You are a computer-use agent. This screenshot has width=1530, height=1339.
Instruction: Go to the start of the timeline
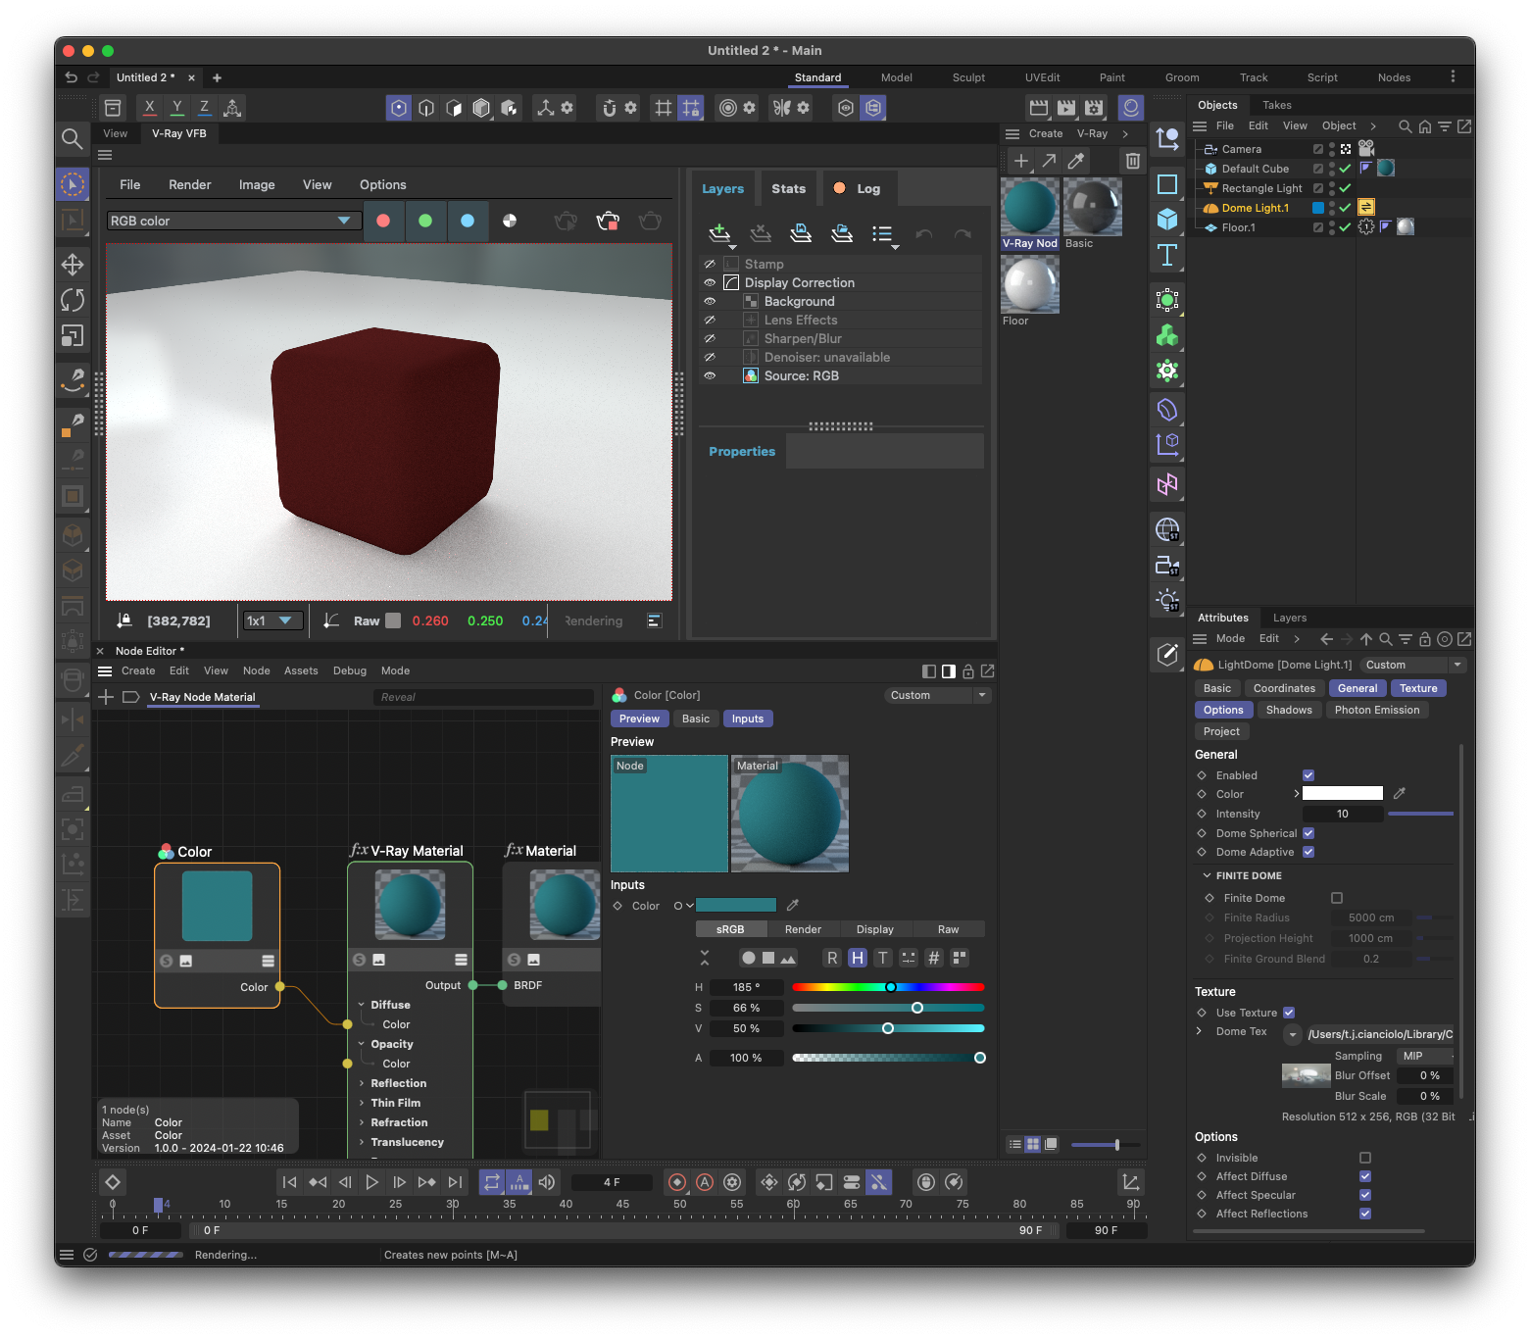pyautogui.click(x=289, y=1182)
